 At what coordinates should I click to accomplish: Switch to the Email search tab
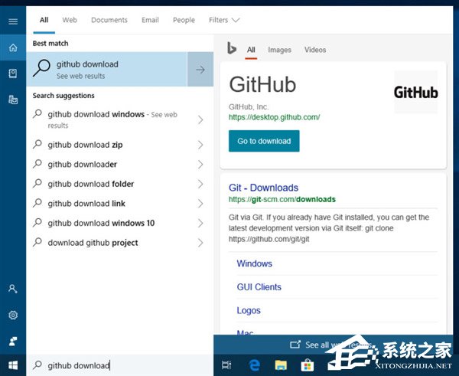pos(150,20)
